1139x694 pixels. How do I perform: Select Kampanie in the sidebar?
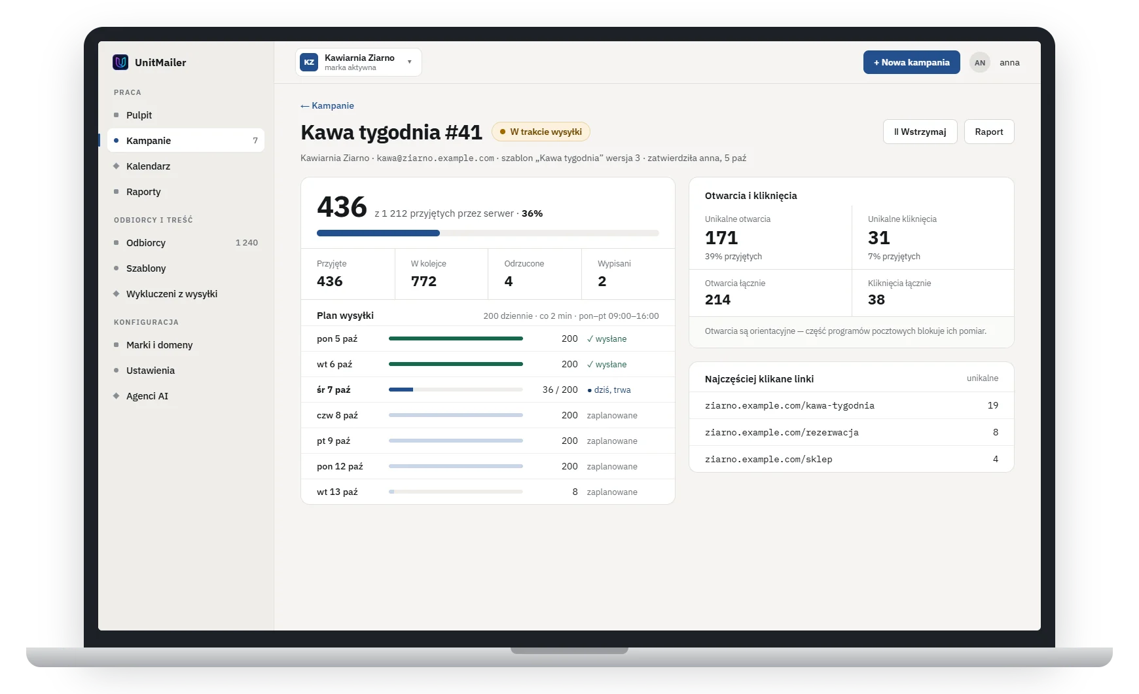(x=186, y=141)
